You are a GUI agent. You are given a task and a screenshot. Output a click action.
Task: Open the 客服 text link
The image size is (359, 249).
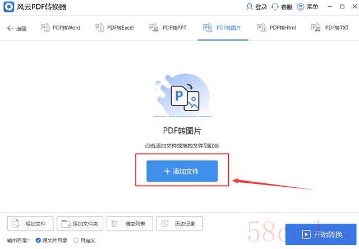pos(287,7)
